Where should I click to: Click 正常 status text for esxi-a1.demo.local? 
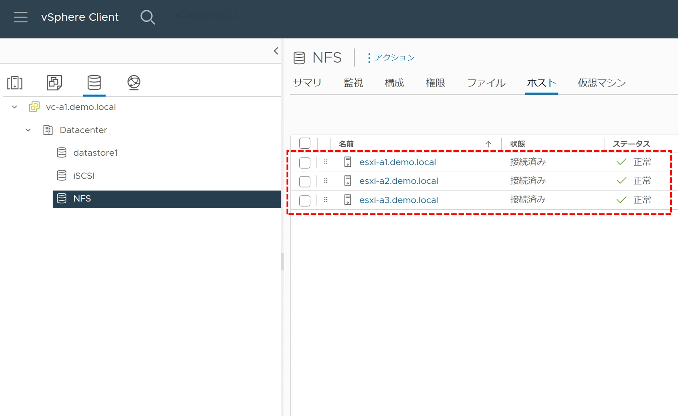click(x=642, y=162)
